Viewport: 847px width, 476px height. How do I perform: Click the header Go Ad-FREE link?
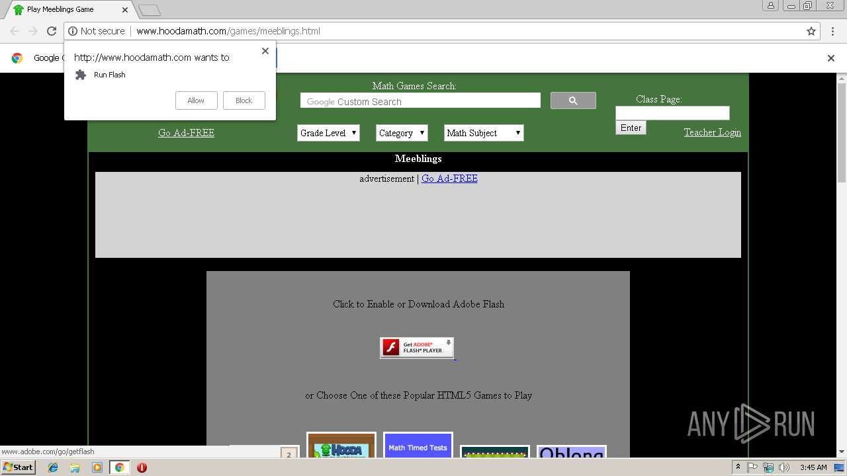tap(186, 133)
